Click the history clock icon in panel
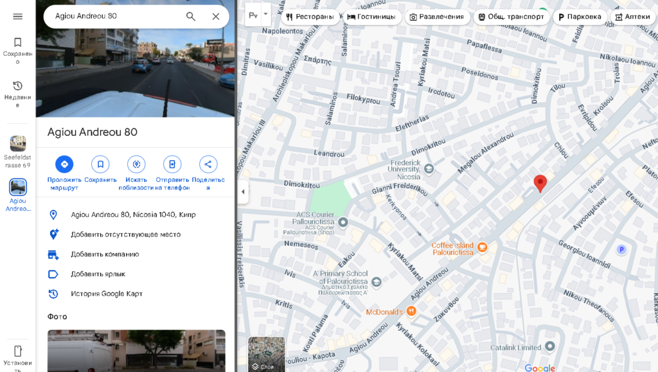The height and width of the screenshot is (372, 658). (x=53, y=294)
